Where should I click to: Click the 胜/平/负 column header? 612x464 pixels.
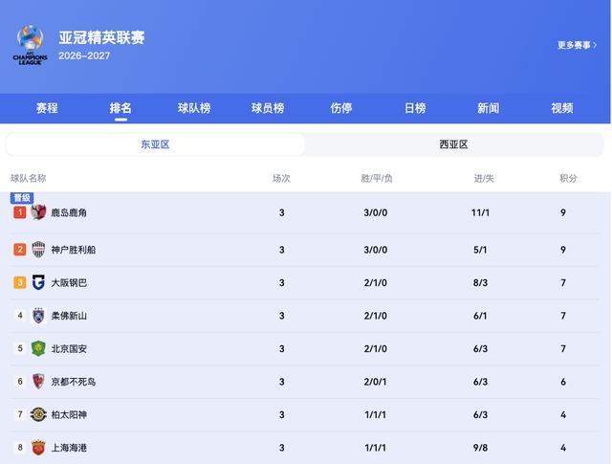click(377, 179)
